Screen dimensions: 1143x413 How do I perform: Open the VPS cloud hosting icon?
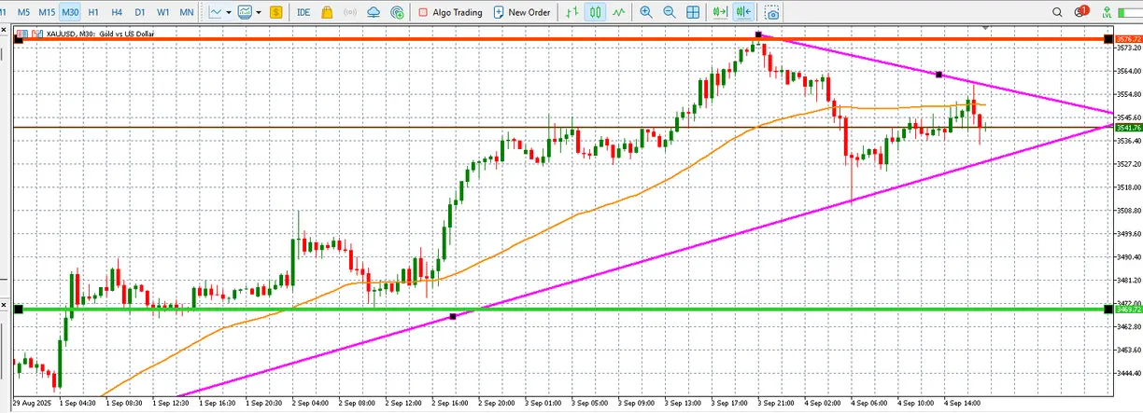click(374, 12)
